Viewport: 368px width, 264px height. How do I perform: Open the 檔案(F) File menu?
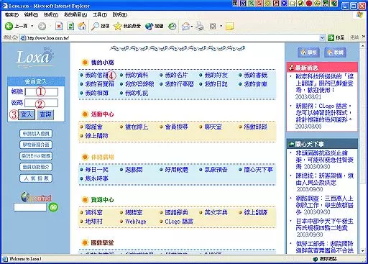point(11,15)
